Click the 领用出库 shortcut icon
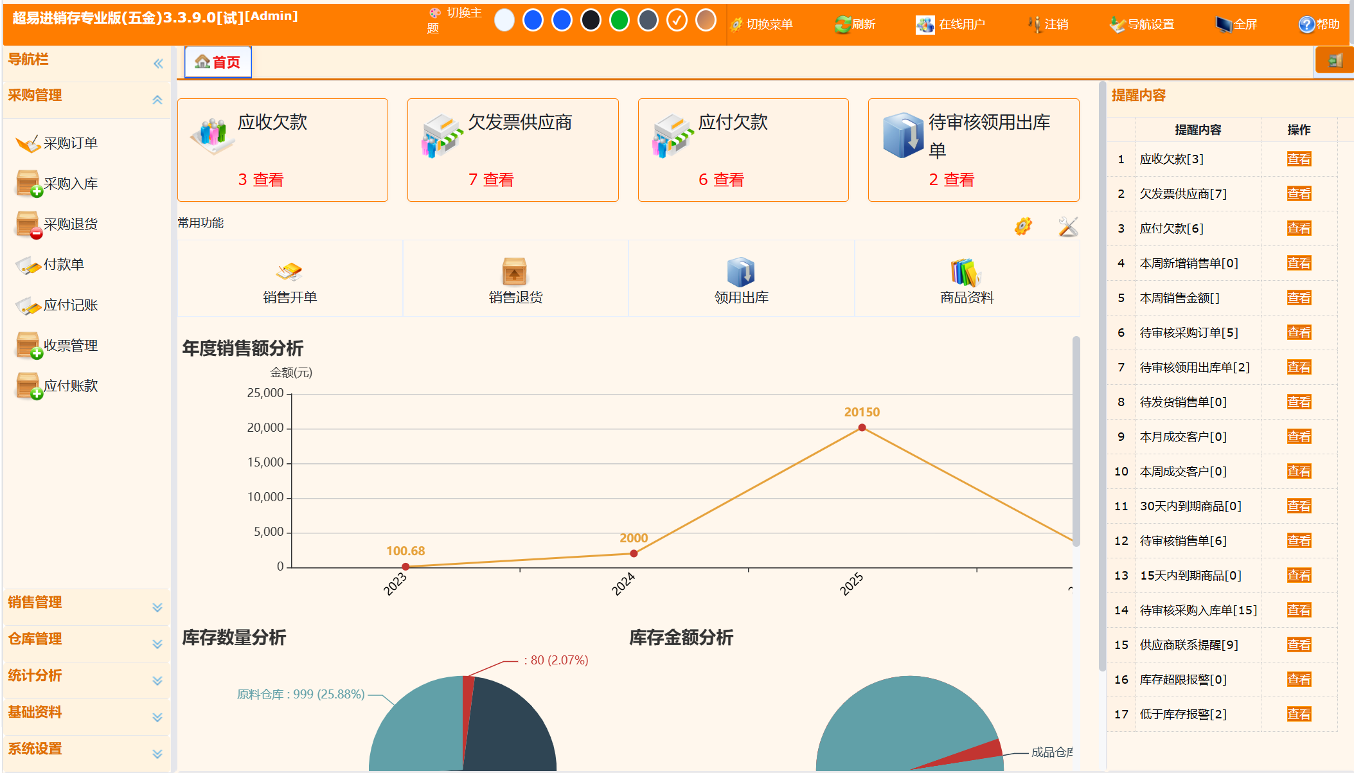Screen dimensions: 1354x773 741,272
